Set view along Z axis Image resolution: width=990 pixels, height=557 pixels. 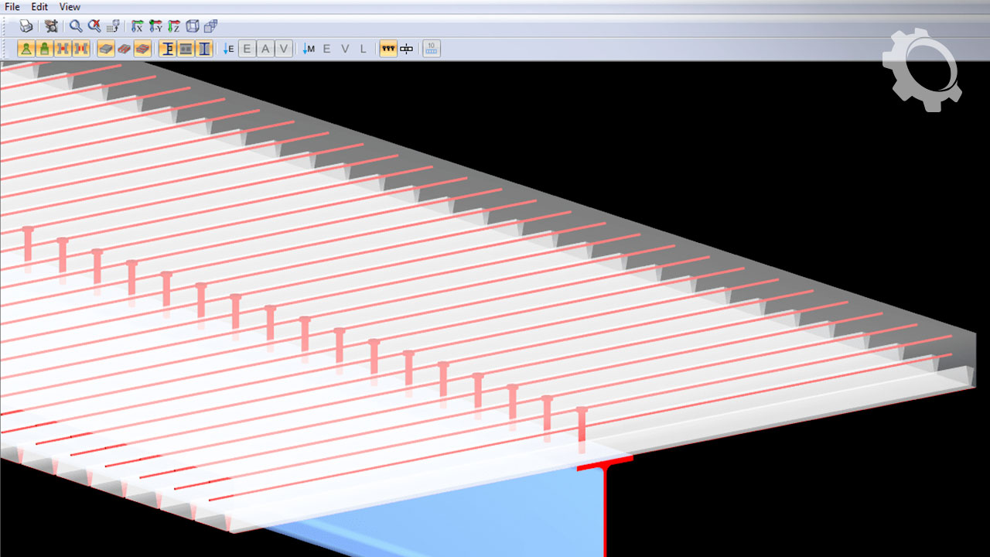[x=174, y=26]
